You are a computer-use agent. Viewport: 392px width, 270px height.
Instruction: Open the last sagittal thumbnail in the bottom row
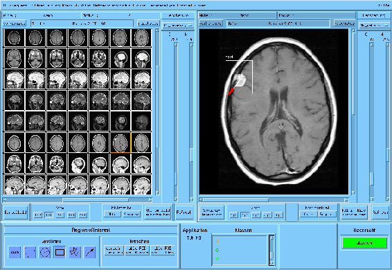coord(141,185)
